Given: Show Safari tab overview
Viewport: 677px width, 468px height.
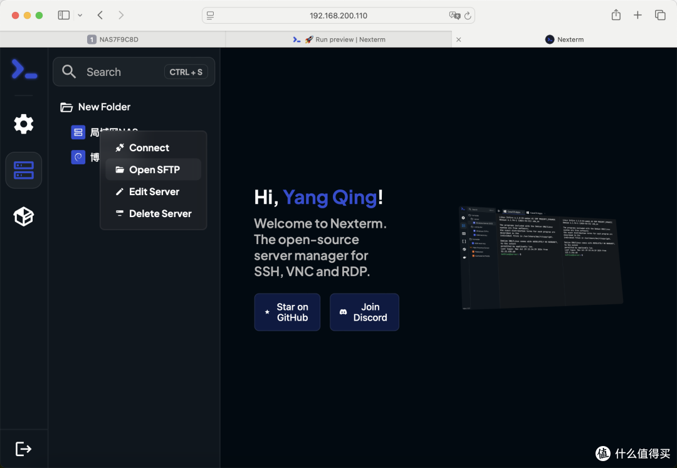Looking at the screenshot, I should pos(660,15).
